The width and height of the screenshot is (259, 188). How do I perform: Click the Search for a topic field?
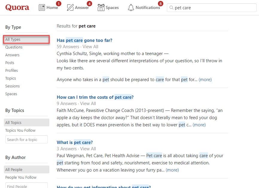(27, 140)
